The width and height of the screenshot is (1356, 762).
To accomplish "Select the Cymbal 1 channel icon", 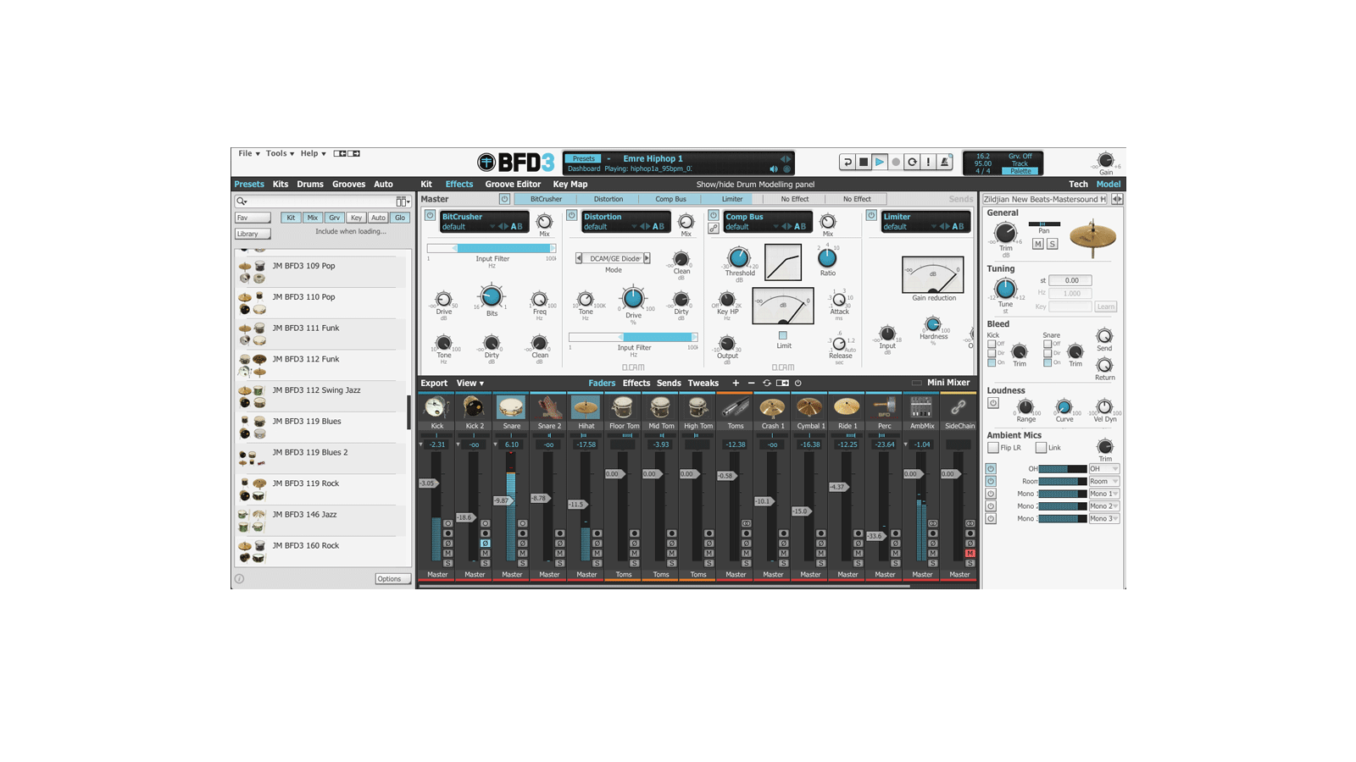I will tap(809, 407).
